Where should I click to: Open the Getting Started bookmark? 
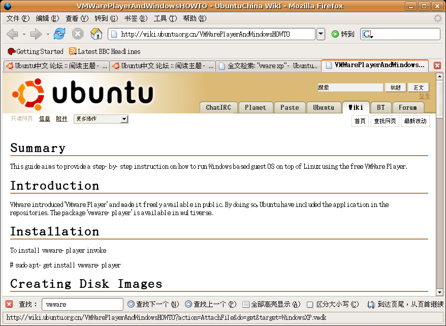[x=35, y=51]
